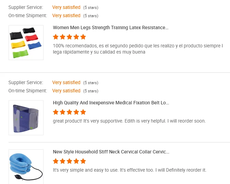The width and height of the screenshot is (230, 184).
Task: Click second star of cervical collar rating
Action: [63, 161]
